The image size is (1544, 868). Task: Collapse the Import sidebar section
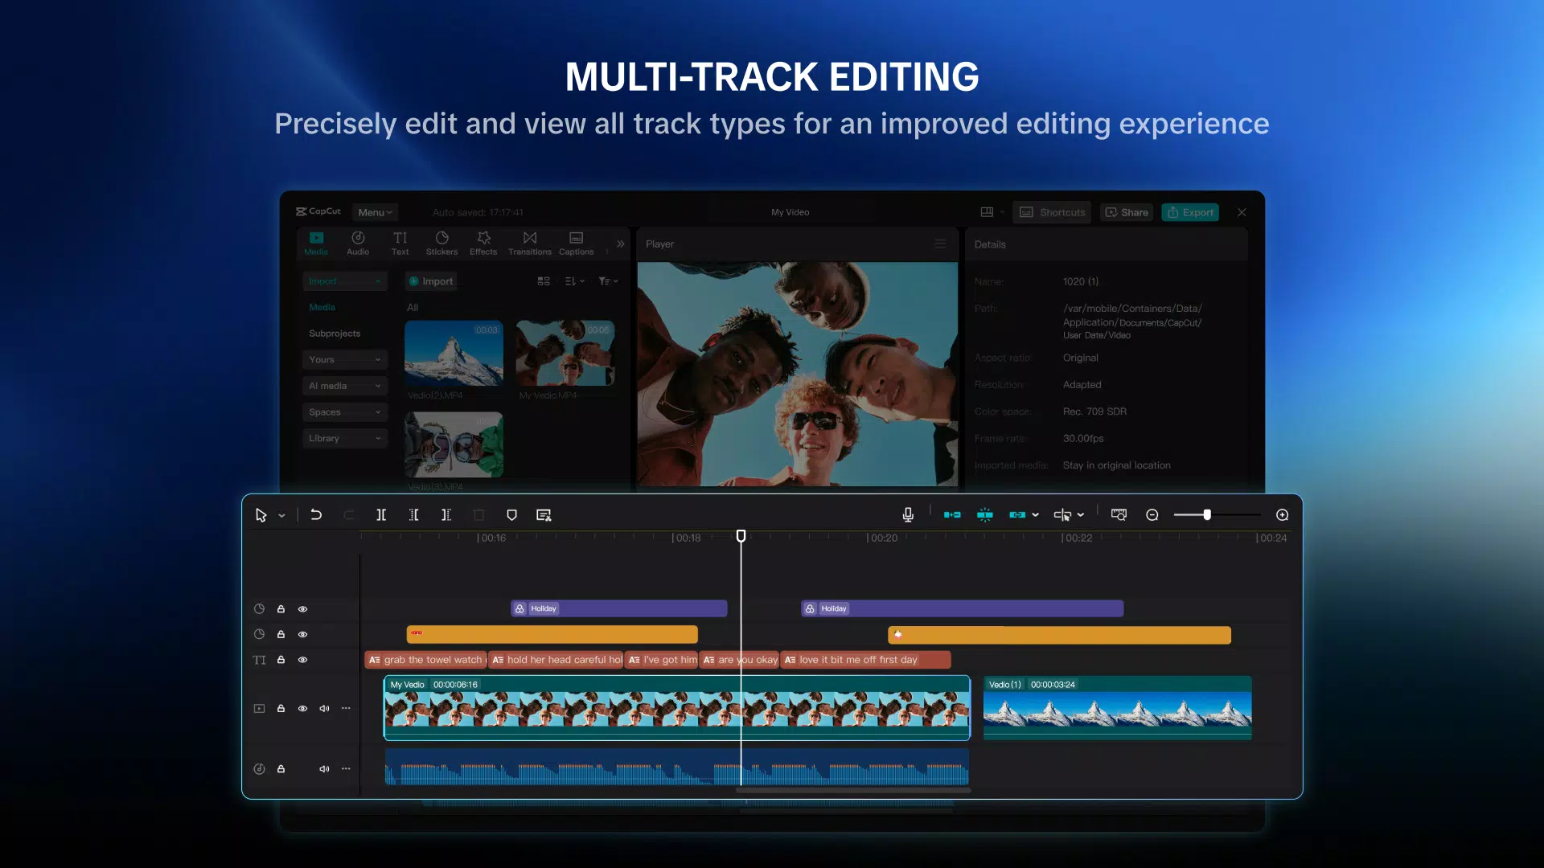pyautogui.click(x=345, y=281)
